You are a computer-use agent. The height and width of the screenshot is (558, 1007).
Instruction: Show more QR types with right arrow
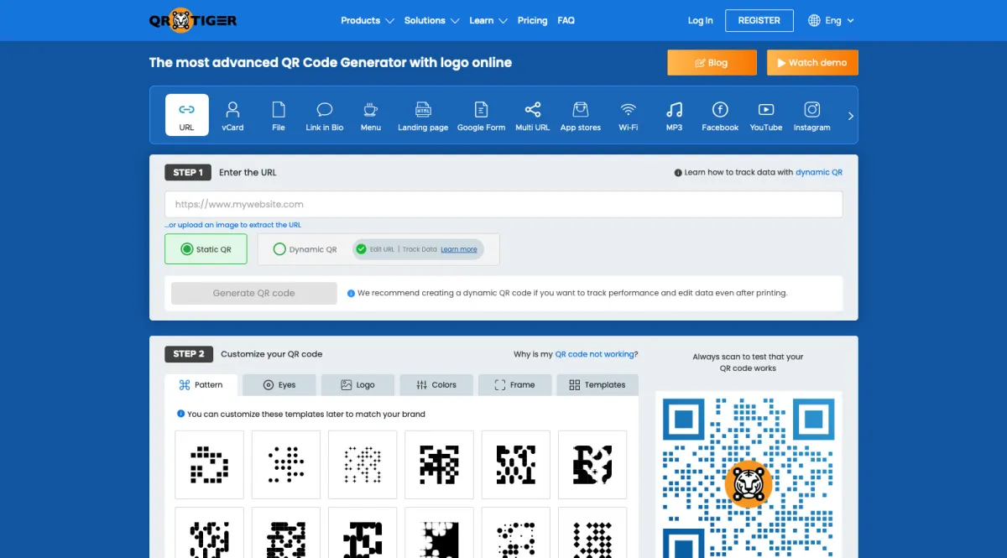[850, 116]
